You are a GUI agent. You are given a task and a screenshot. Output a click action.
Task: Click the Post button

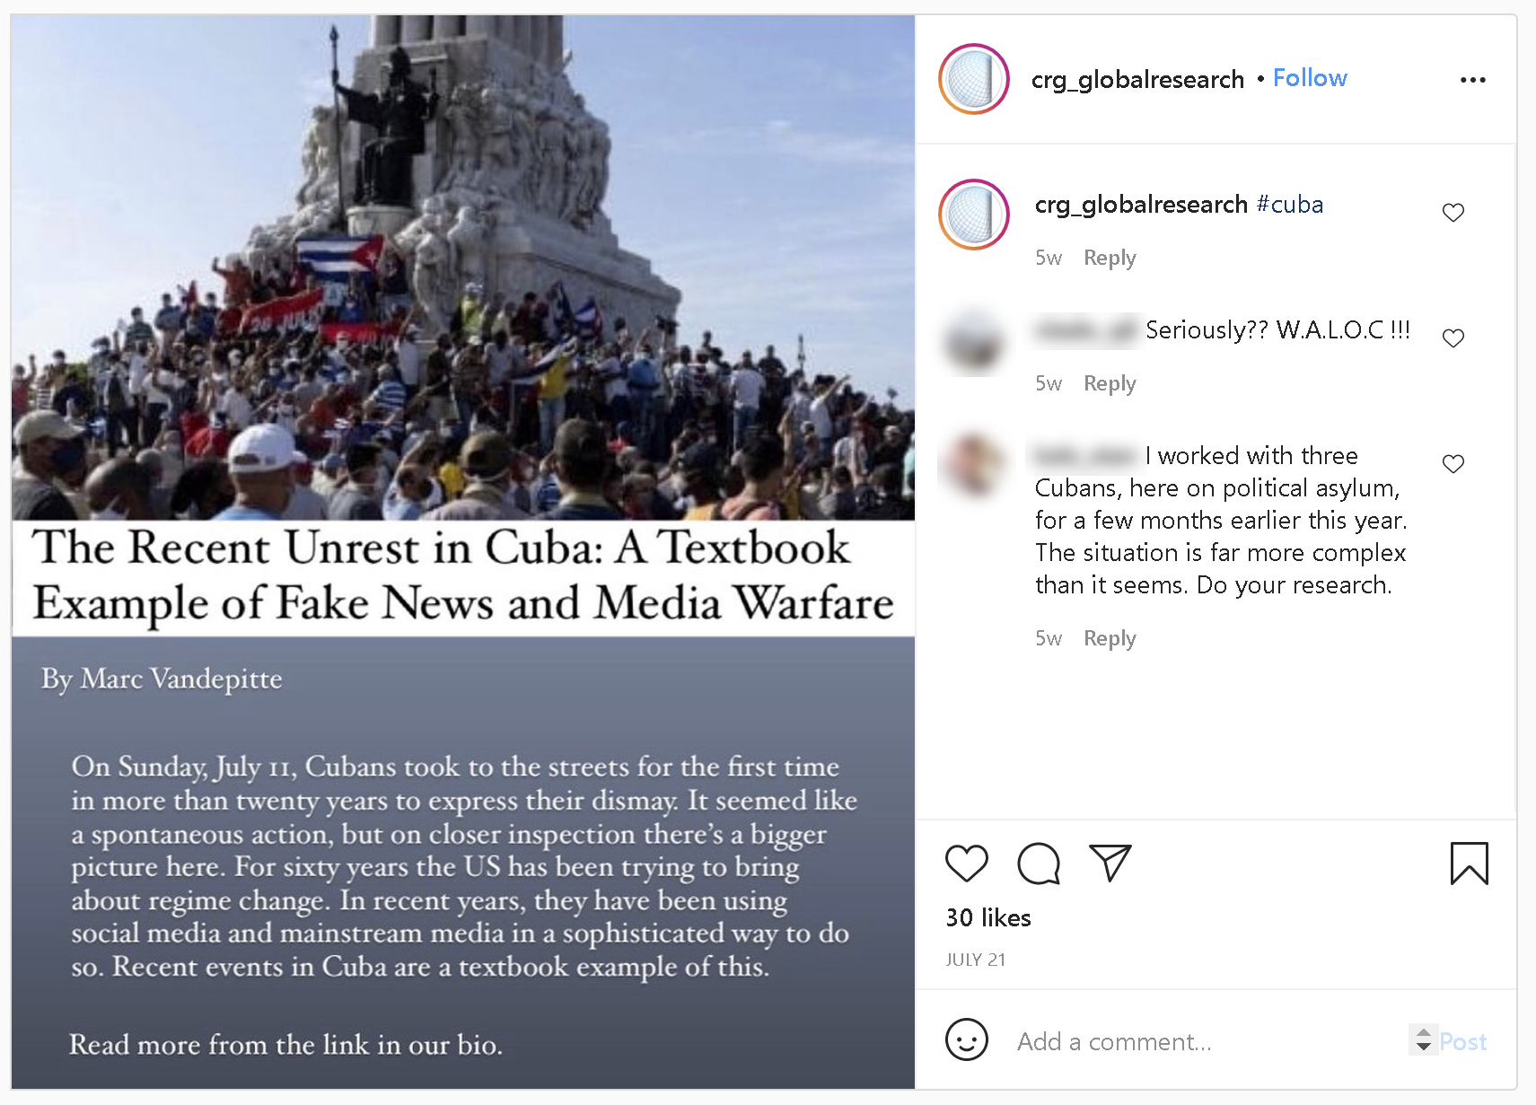tap(1462, 1041)
